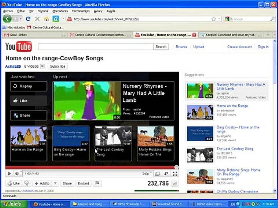Click video progress bar scrubber handle
The image size is (278, 208).
click(x=176, y=167)
